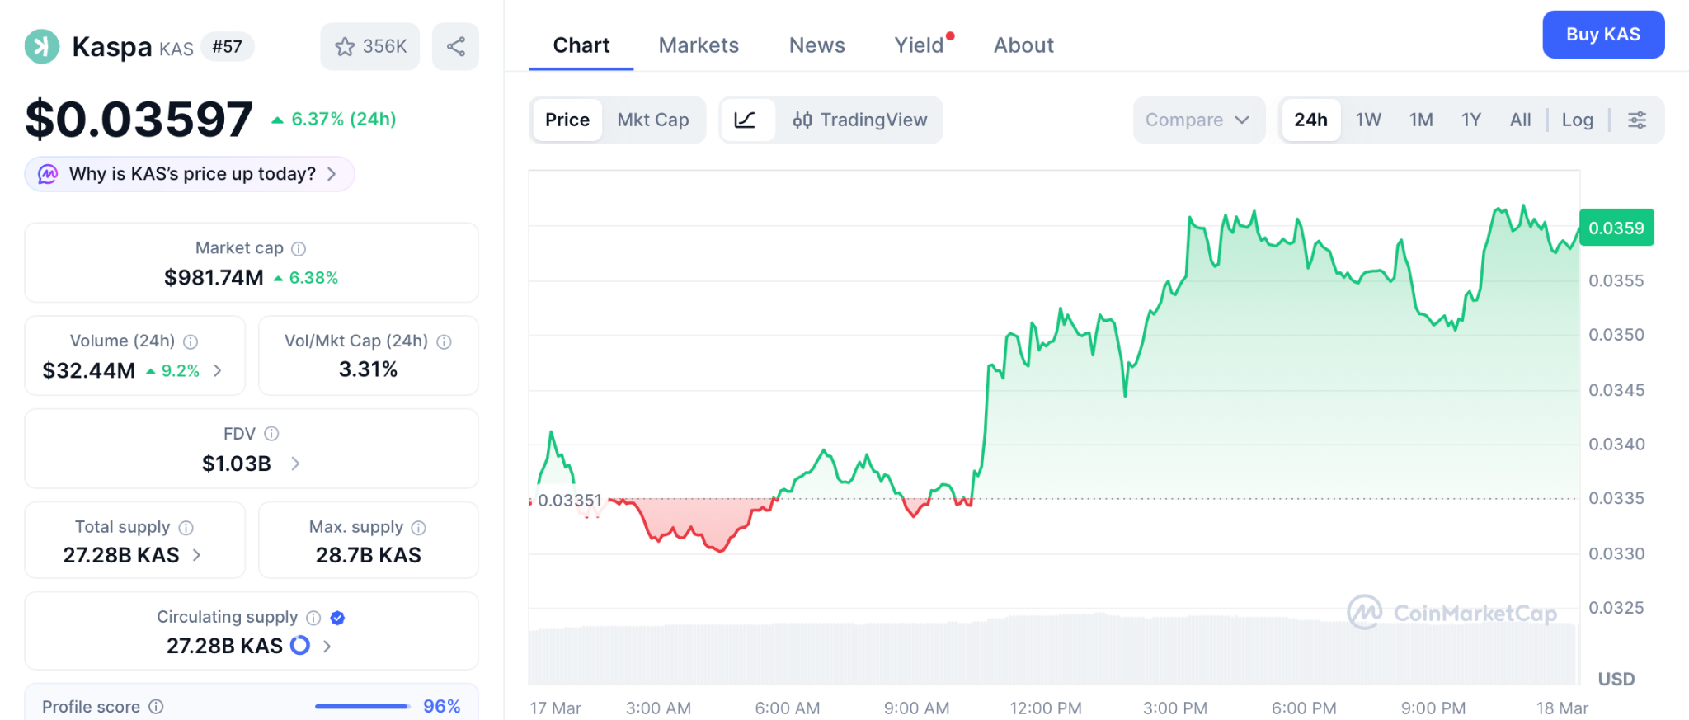Click the Market cap info icon
This screenshot has width=1689, height=720.
(299, 248)
